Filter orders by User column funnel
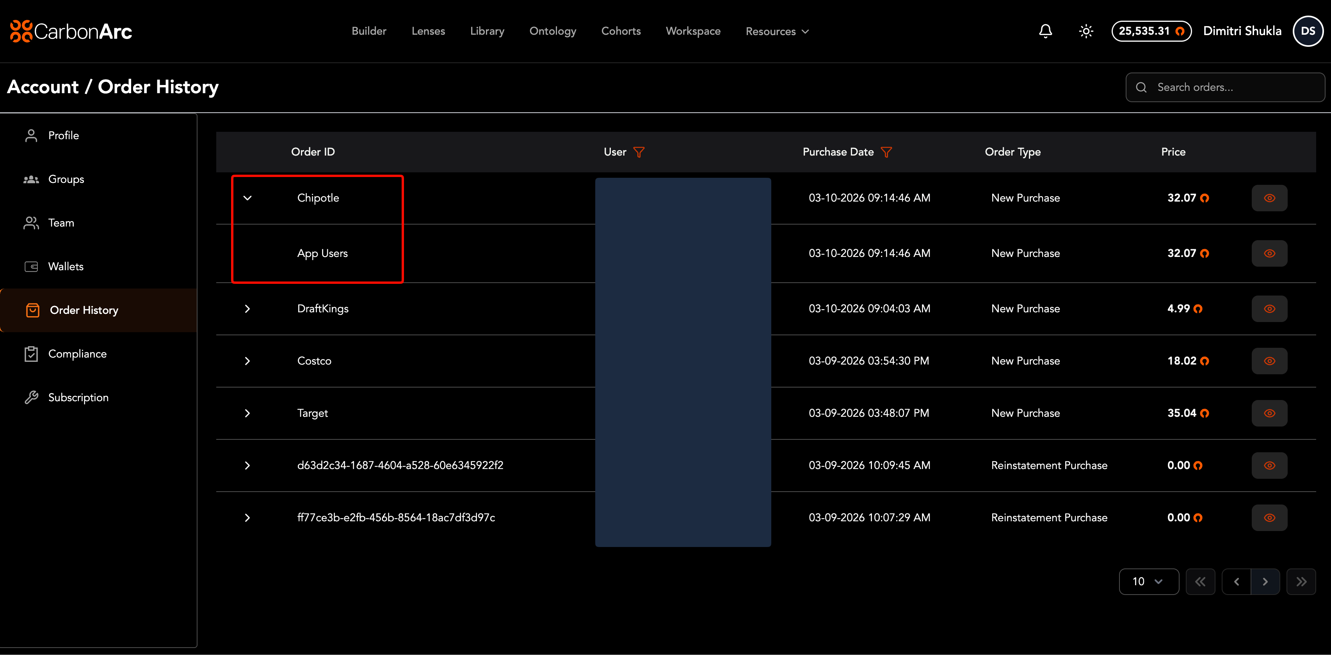 [639, 152]
